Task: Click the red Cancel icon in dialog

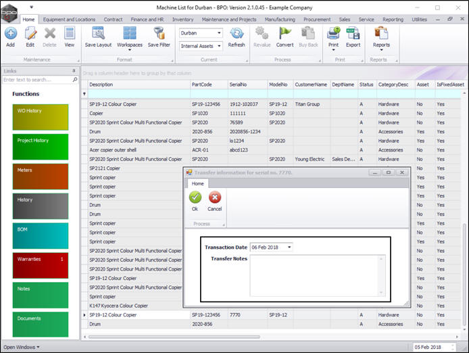Action: [215, 198]
